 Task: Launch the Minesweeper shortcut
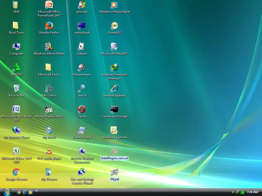82,67
